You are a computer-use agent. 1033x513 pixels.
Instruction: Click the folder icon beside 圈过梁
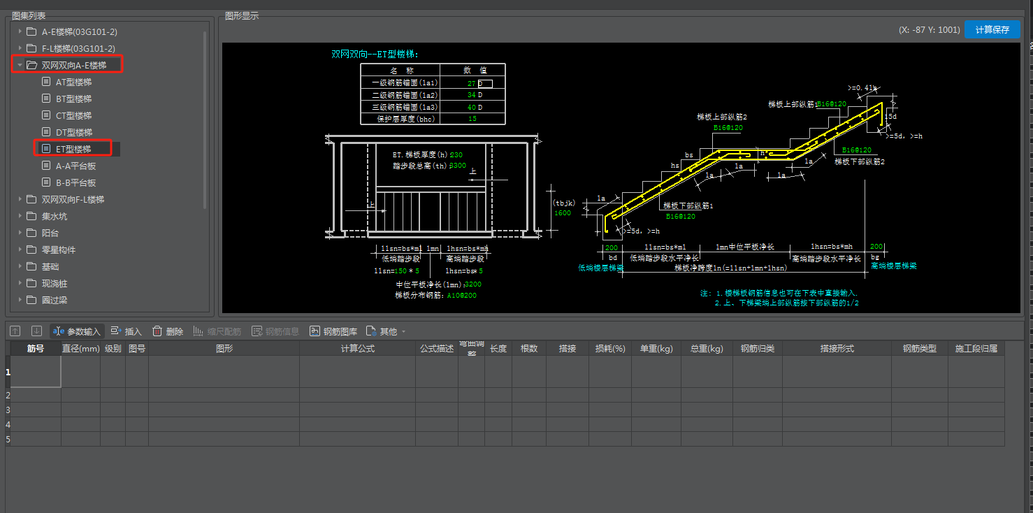(31, 301)
